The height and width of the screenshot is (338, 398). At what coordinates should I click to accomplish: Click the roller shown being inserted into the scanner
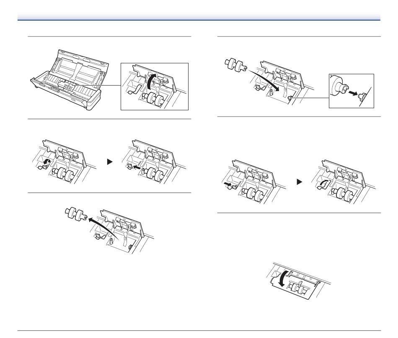[x=236, y=64]
